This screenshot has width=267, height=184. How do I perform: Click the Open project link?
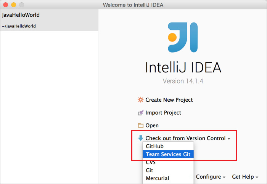(152, 125)
